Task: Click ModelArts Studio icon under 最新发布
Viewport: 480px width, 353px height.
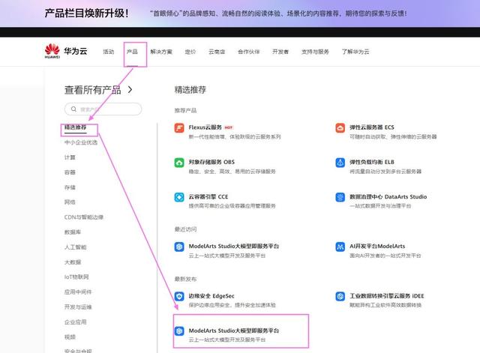Action: click(179, 331)
